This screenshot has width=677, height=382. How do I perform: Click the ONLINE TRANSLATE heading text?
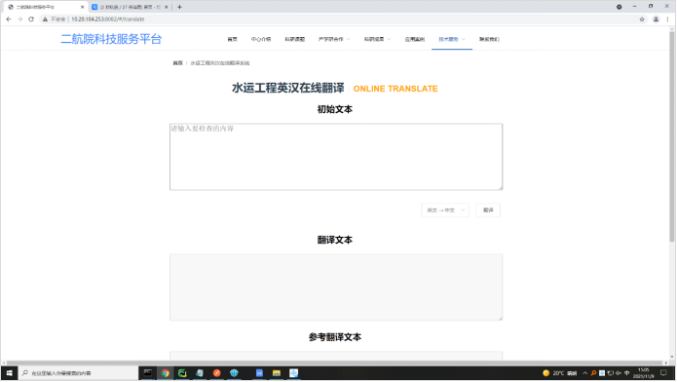(x=395, y=89)
